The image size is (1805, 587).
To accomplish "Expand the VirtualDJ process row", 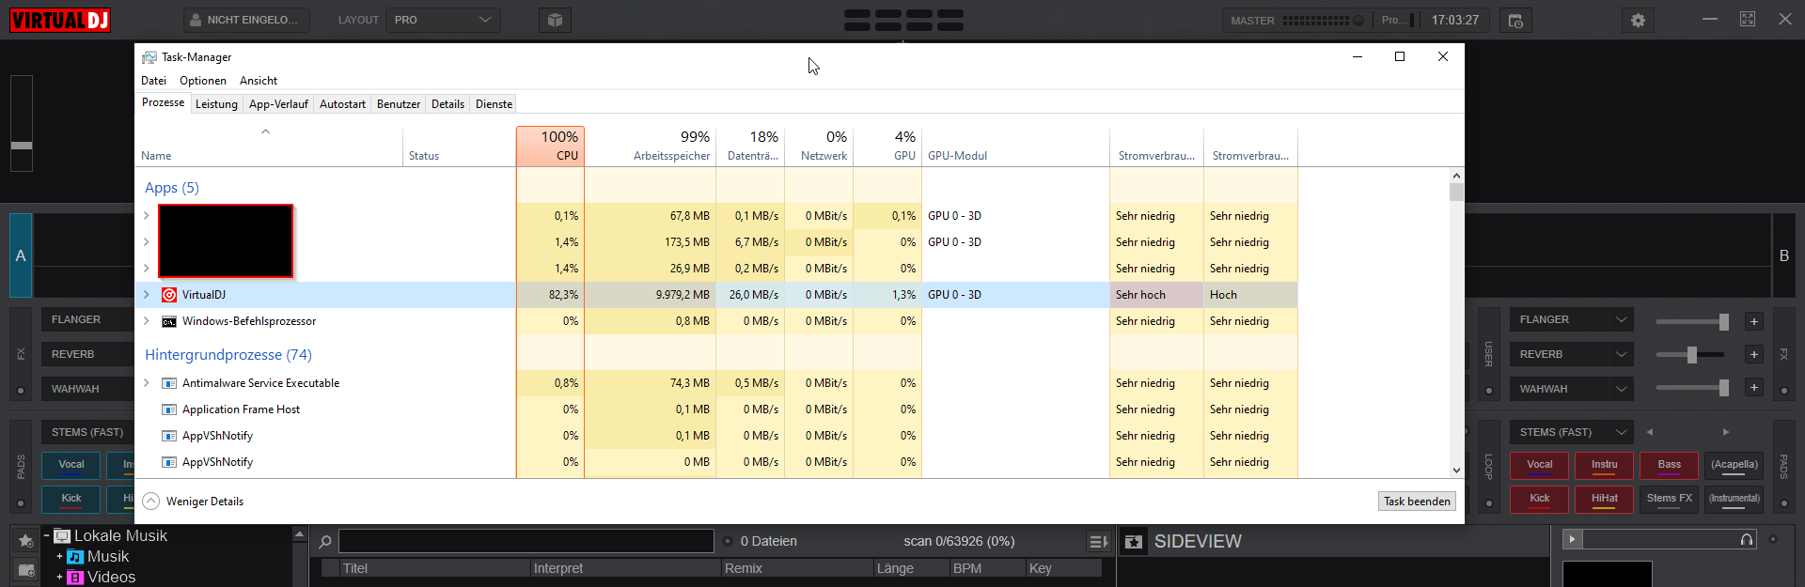I will coord(147,295).
